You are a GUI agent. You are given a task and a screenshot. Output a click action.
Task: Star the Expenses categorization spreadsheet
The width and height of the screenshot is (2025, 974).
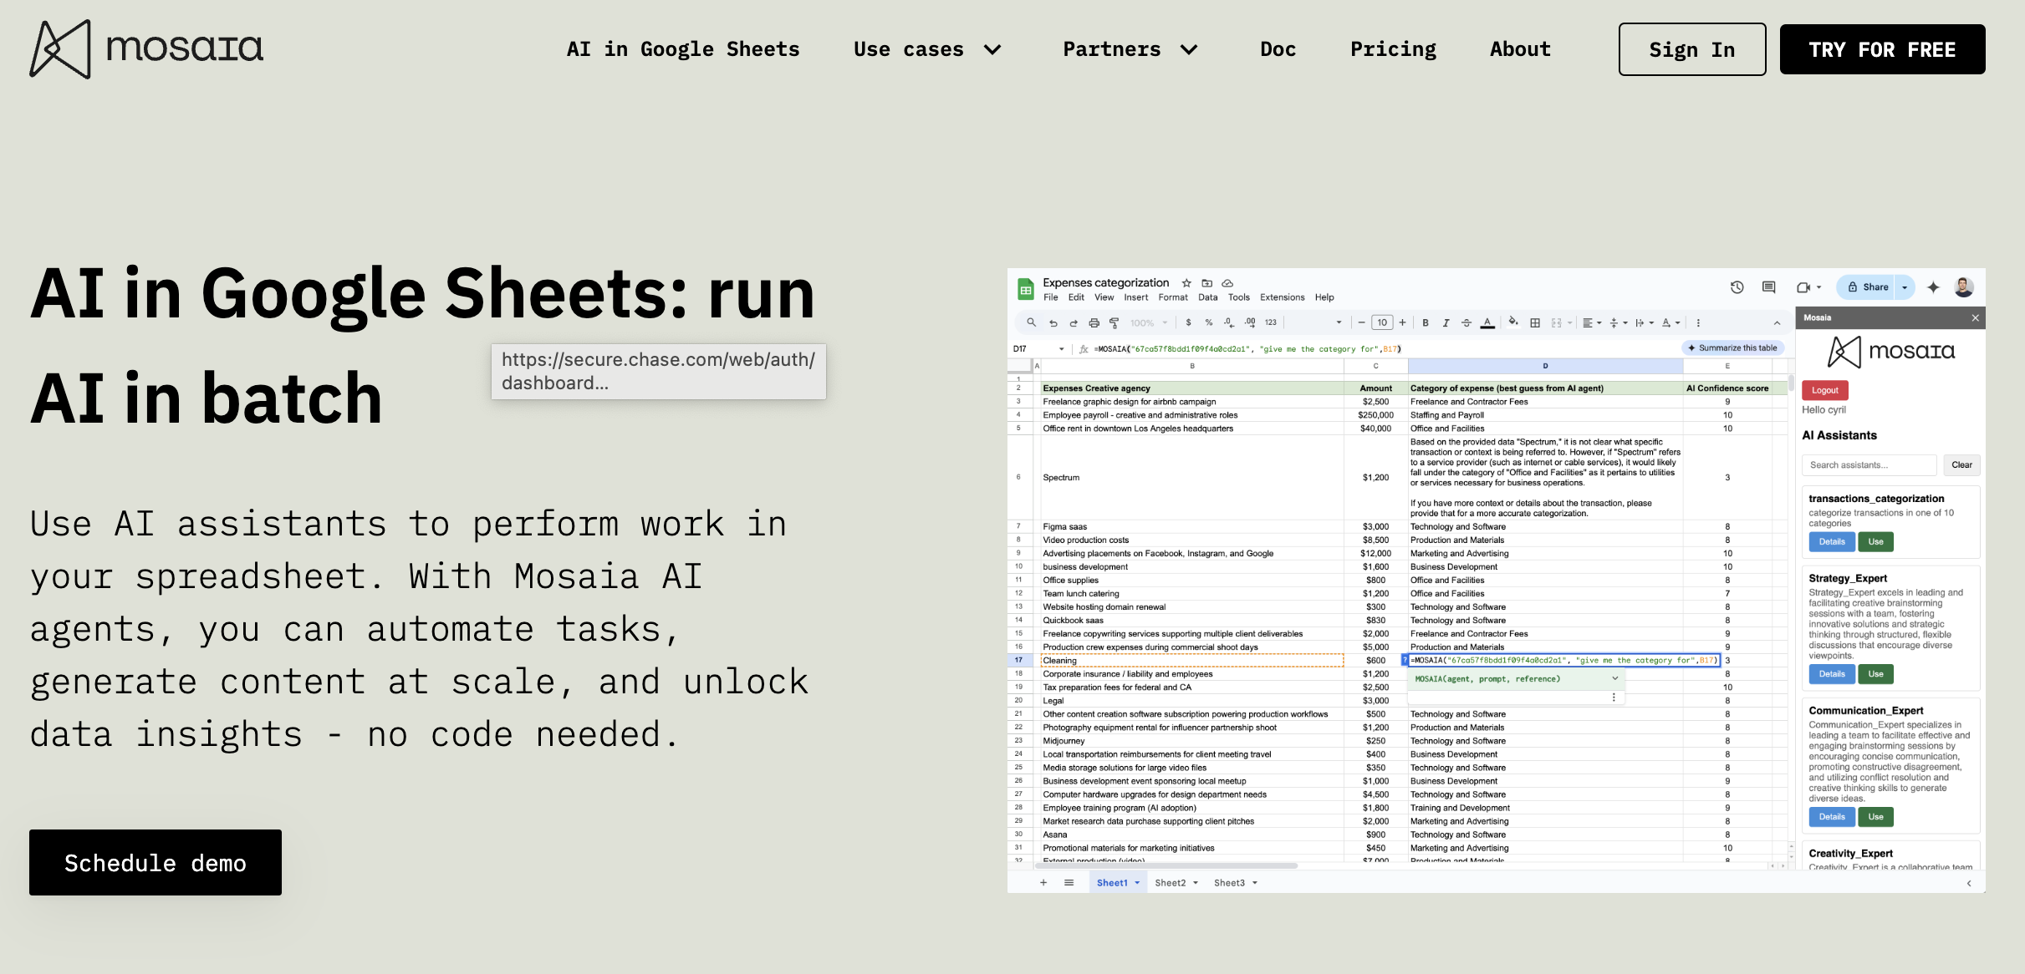pyautogui.click(x=1186, y=282)
